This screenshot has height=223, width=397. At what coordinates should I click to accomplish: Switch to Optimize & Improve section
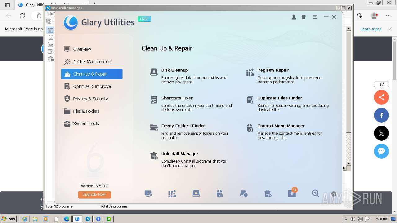pyautogui.click(x=92, y=86)
